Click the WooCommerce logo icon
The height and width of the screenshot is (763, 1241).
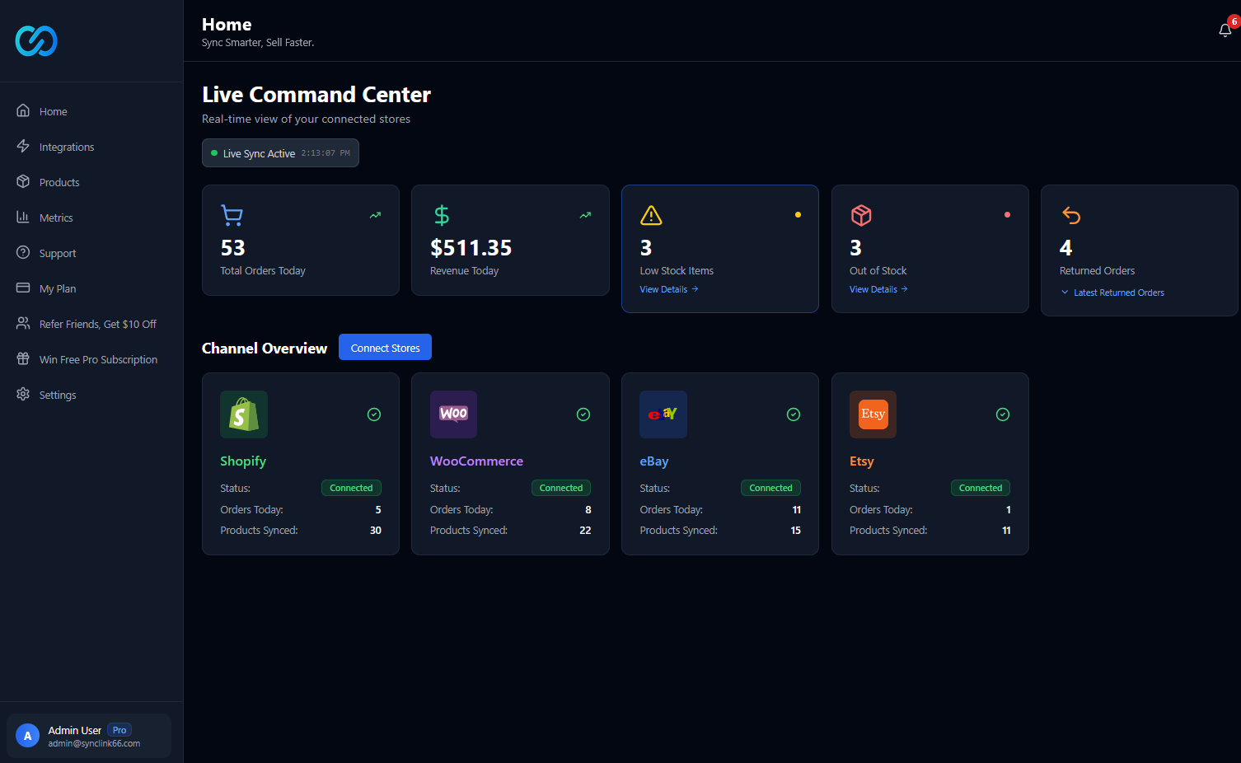(453, 414)
